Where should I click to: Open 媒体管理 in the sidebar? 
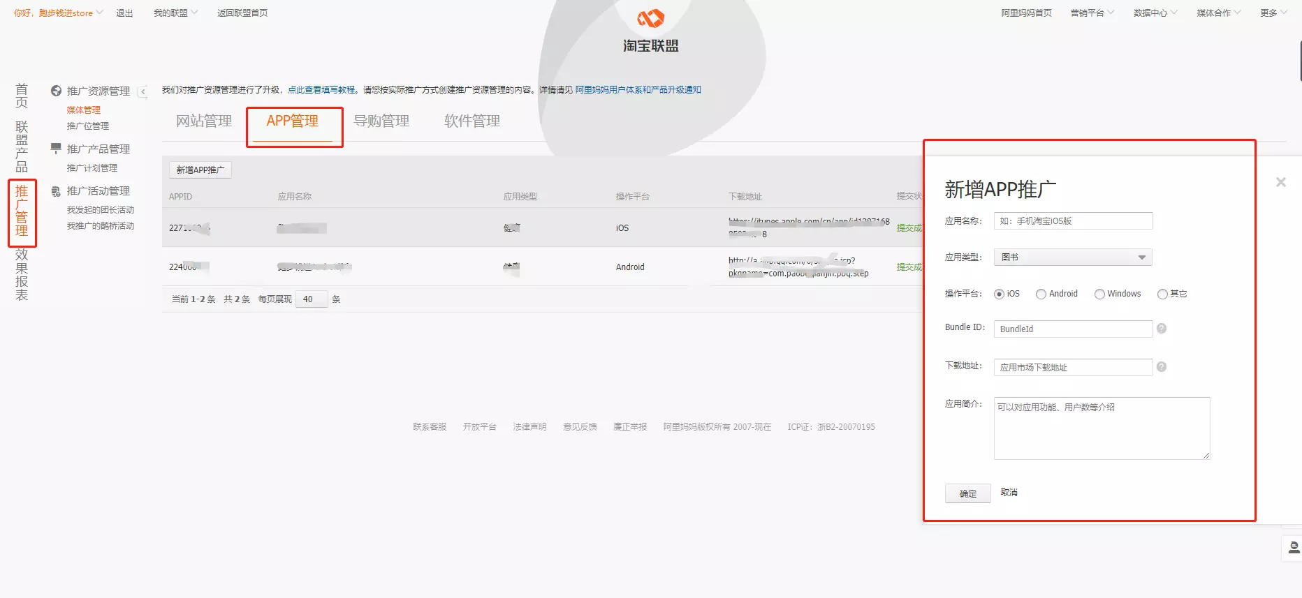click(83, 110)
